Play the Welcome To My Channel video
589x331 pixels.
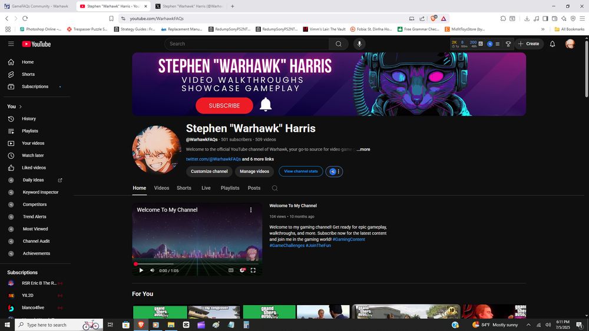(x=141, y=270)
